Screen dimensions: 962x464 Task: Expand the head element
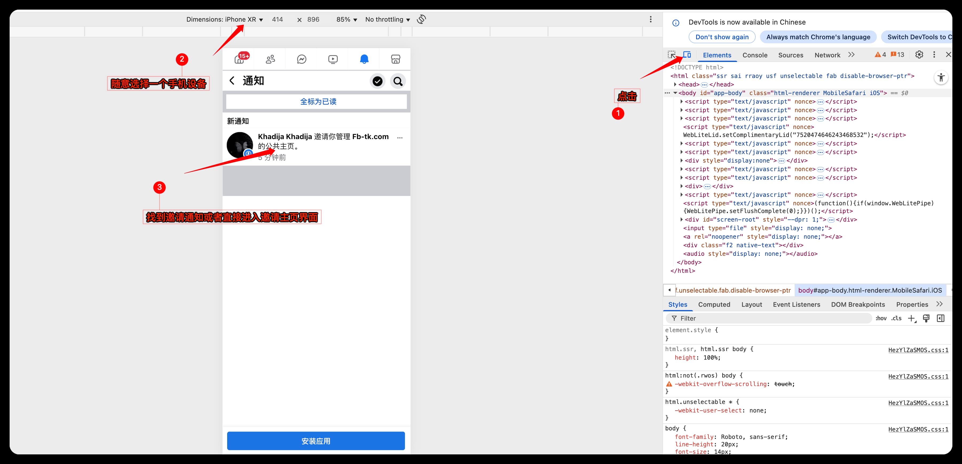(x=675, y=84)
